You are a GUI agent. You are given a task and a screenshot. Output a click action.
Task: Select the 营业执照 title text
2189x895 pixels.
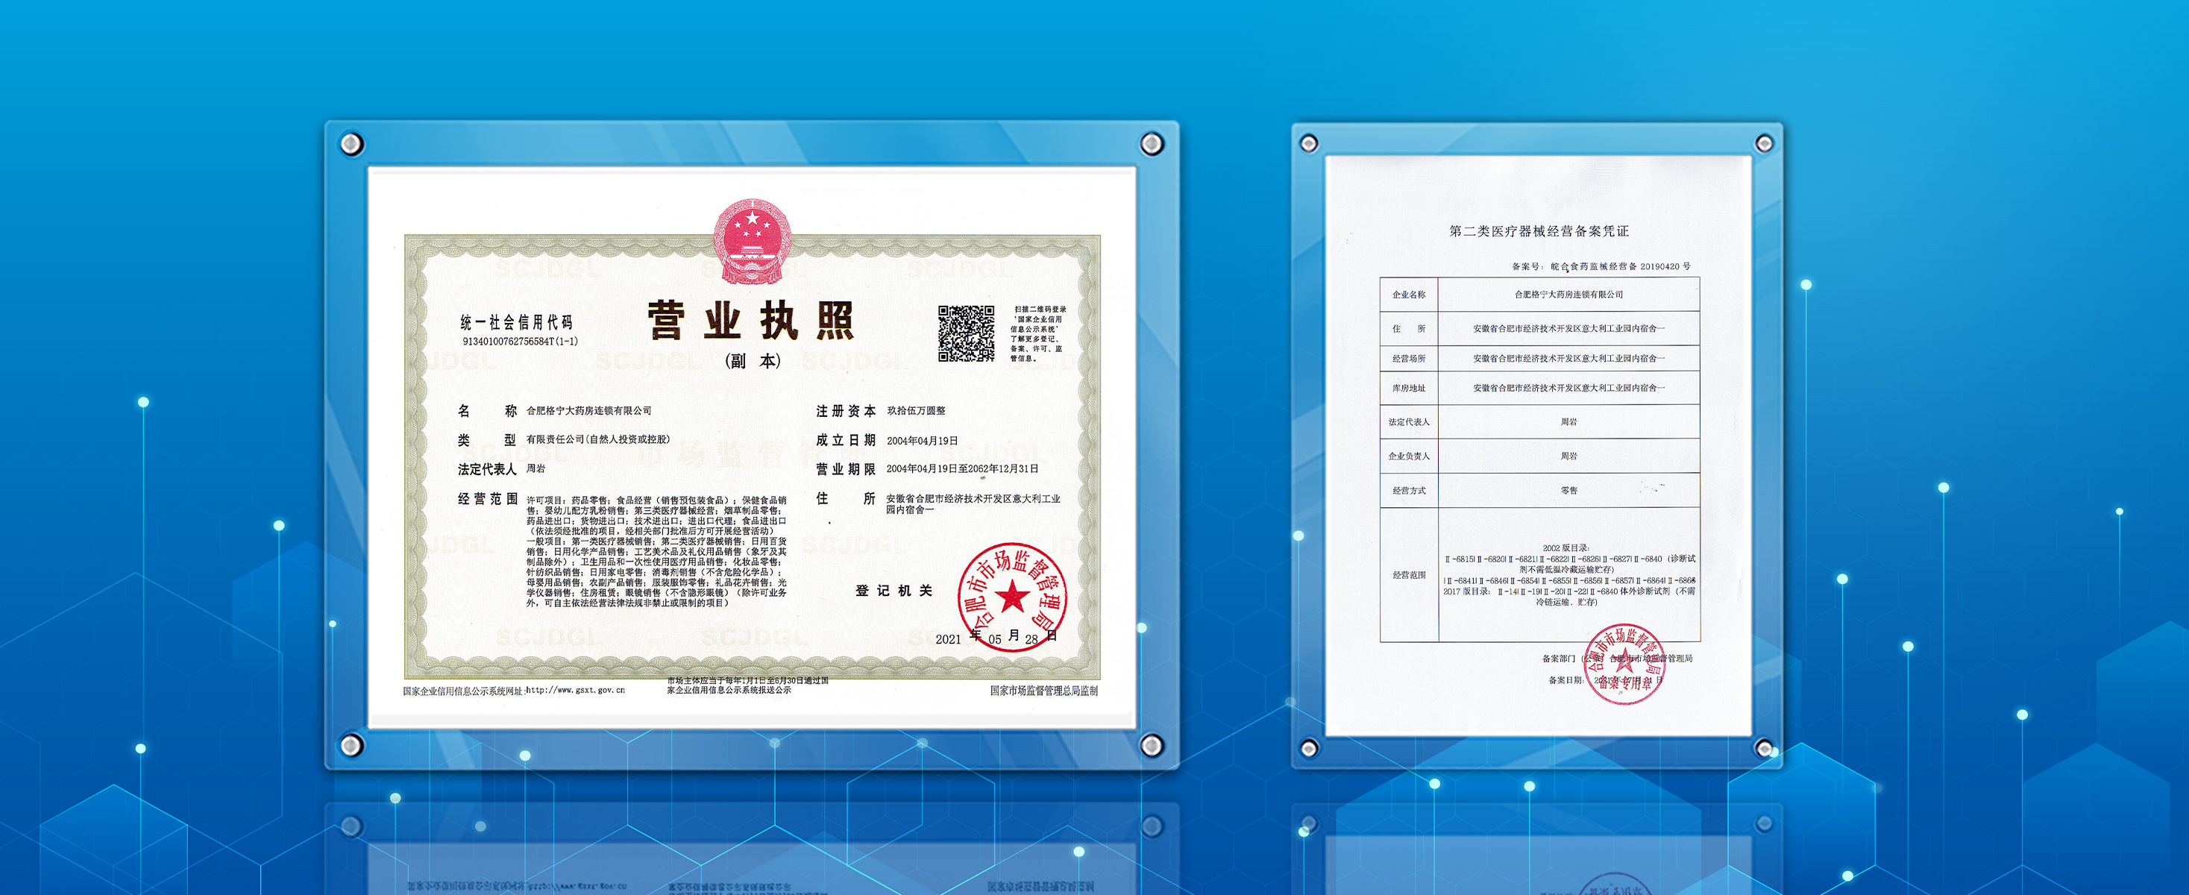(751, 321)
